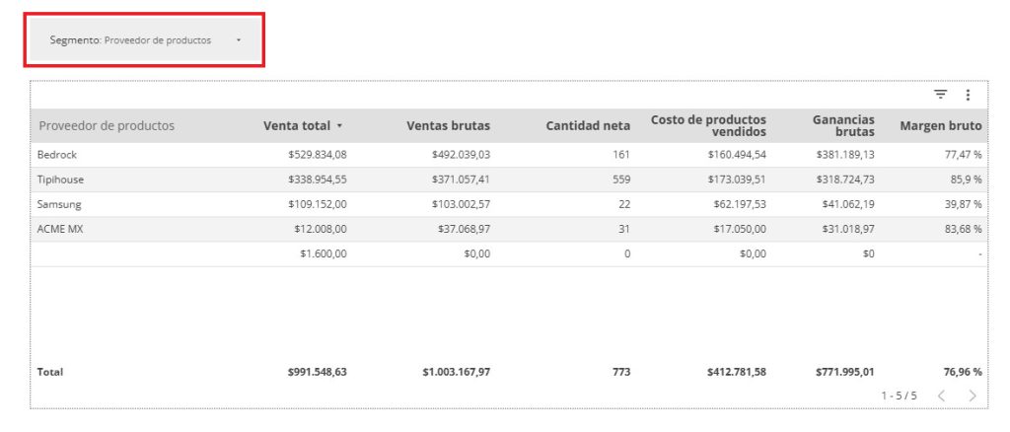Screen dimensions: 1010x432
Task: Click margin value 85,9 %
Action: pyautogui.click(x=967, y=180)
